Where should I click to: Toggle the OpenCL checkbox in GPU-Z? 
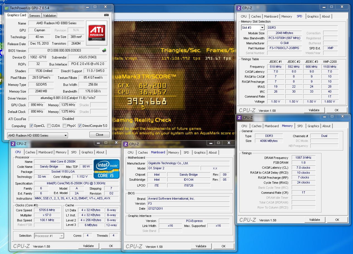tap(31, 126)
